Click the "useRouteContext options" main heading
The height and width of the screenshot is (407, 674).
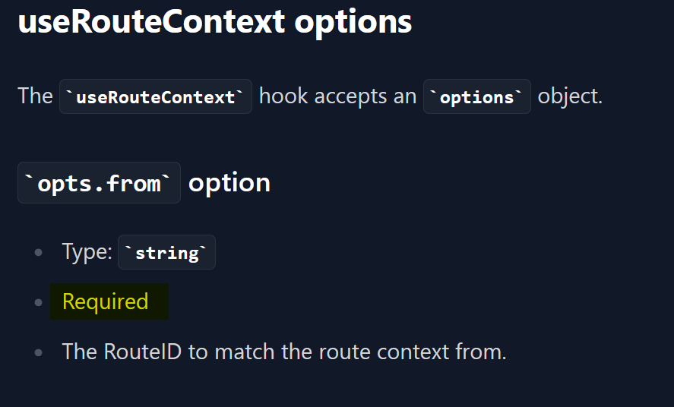pyautogui.click(x=215, y=22)
